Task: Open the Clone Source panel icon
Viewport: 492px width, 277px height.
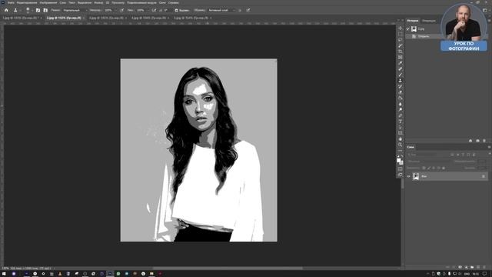Action: click(x=45, y=10)
